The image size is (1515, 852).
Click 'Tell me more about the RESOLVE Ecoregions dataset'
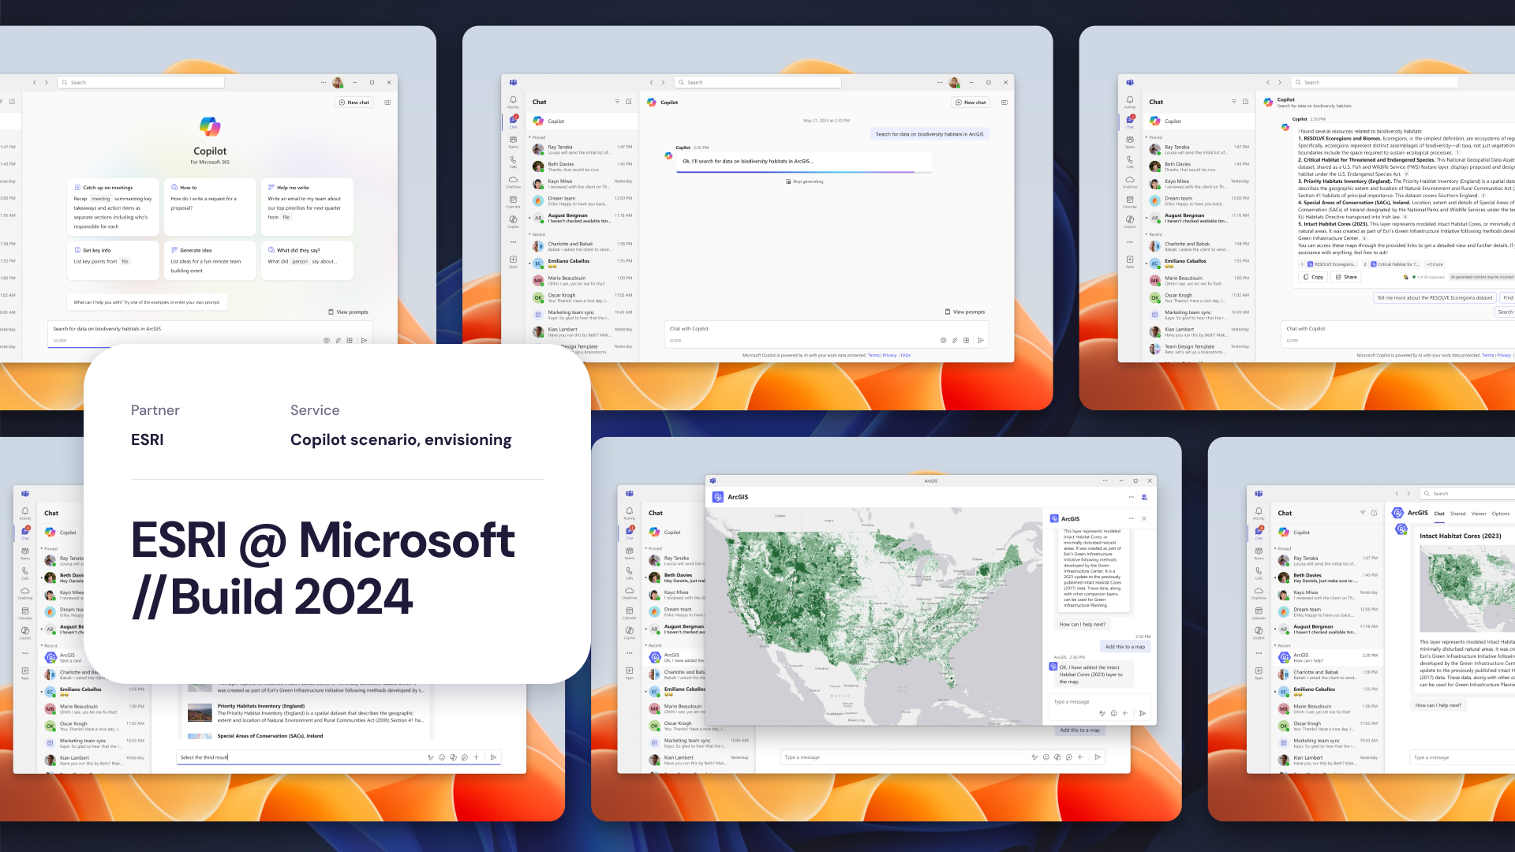tap(1435, 298)
